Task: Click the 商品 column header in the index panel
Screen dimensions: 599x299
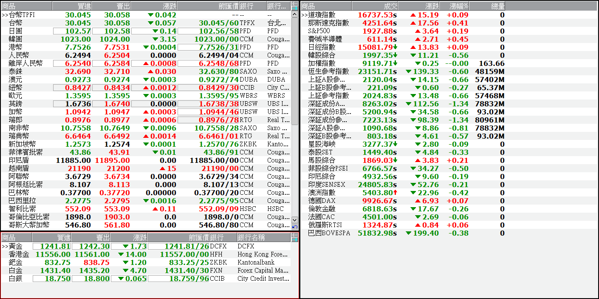Action: tap(326, 6)
